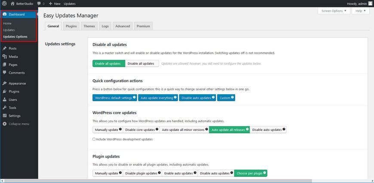Set plugin updates Disable auto updates option
Image resolution: width=374 pixels, height=183 pixels.
216,173
